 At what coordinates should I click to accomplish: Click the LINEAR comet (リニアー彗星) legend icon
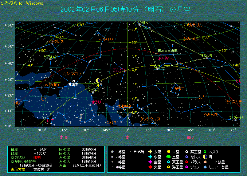click(x=205, y=167)
